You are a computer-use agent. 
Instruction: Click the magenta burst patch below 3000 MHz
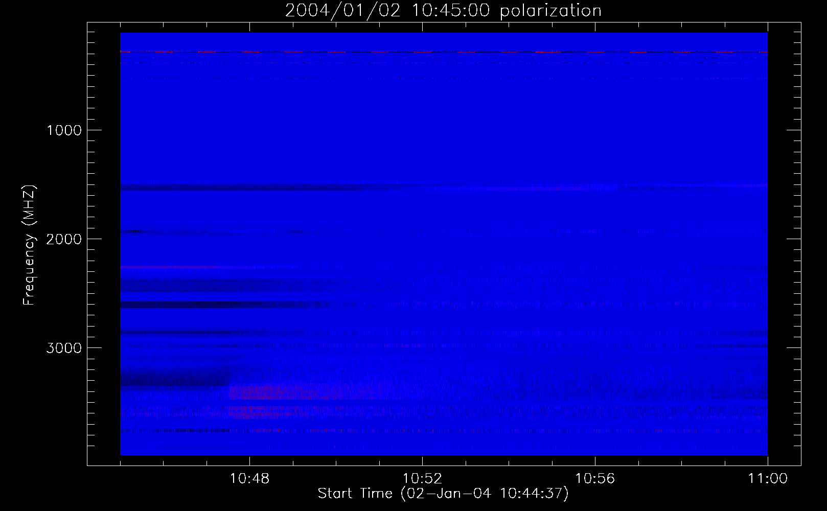click(x=276, y=391)
